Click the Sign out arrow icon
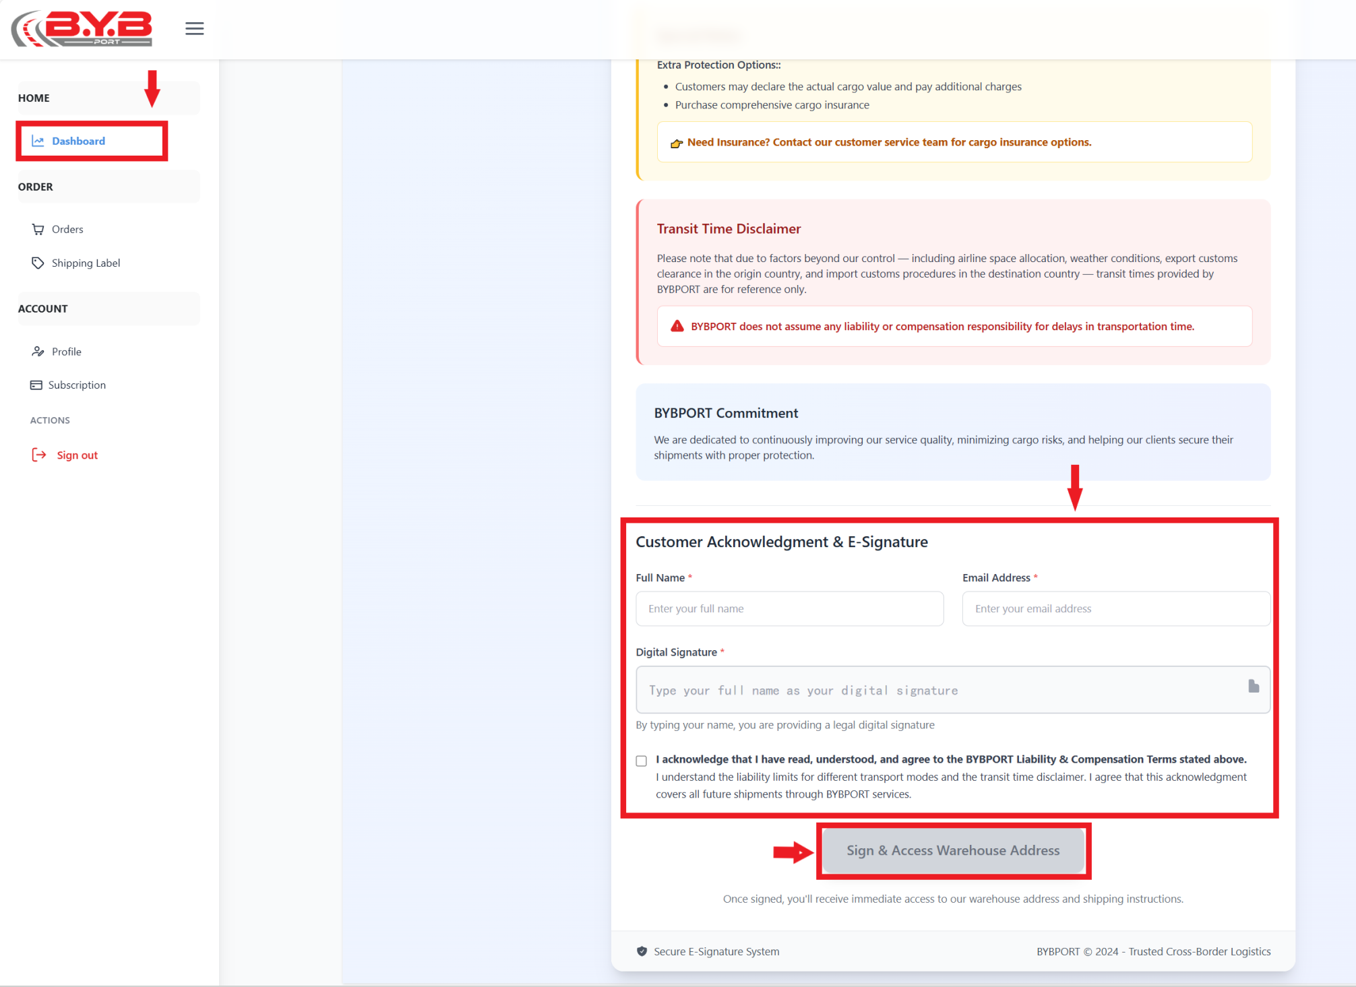Screen dimensions: 1356x987 (39, 455)
